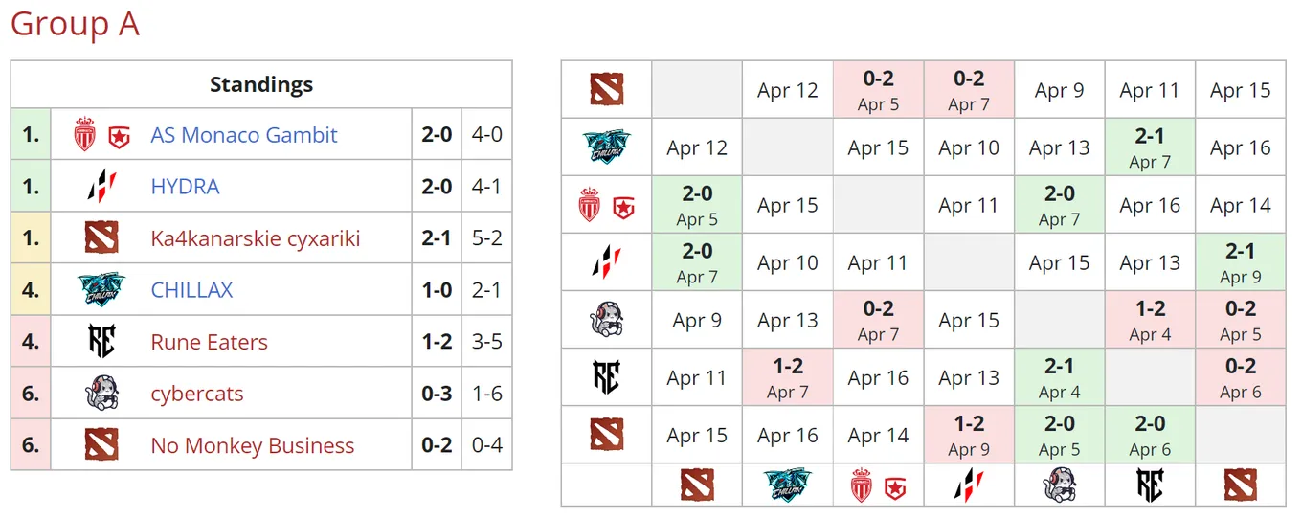Click the CHILLAX link in standings
1302x519 pixels.
[x=191, y=290]
